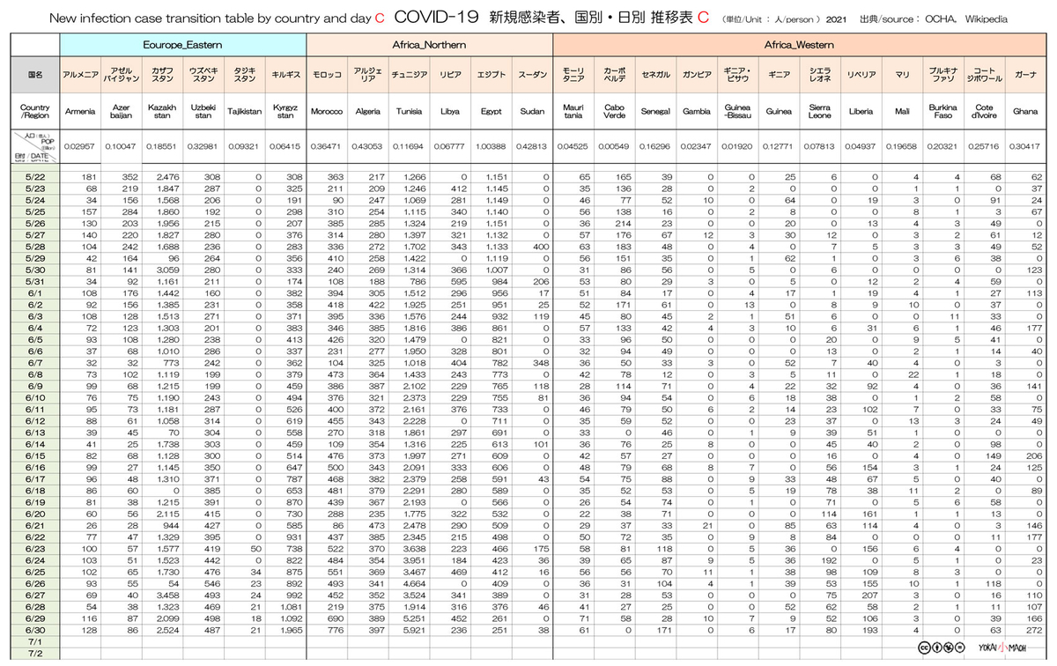Click Algeria's population value '0.43053'
The width and height of the screenshot is (1057, 666).
pos(367,145)
